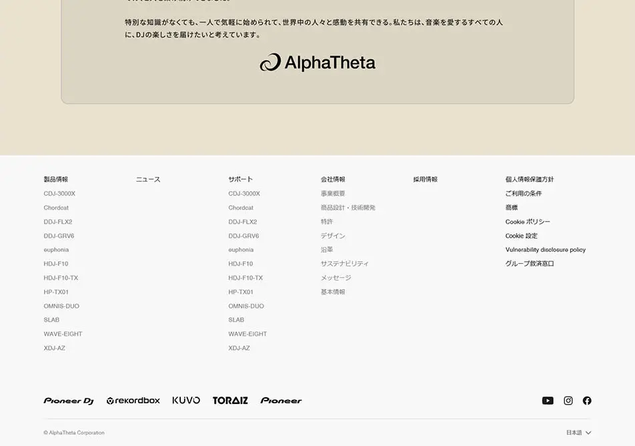Open SLAB under サポート
Viewport: 635px width, 446px height.
pyautogui.click(x=236, y=320)
